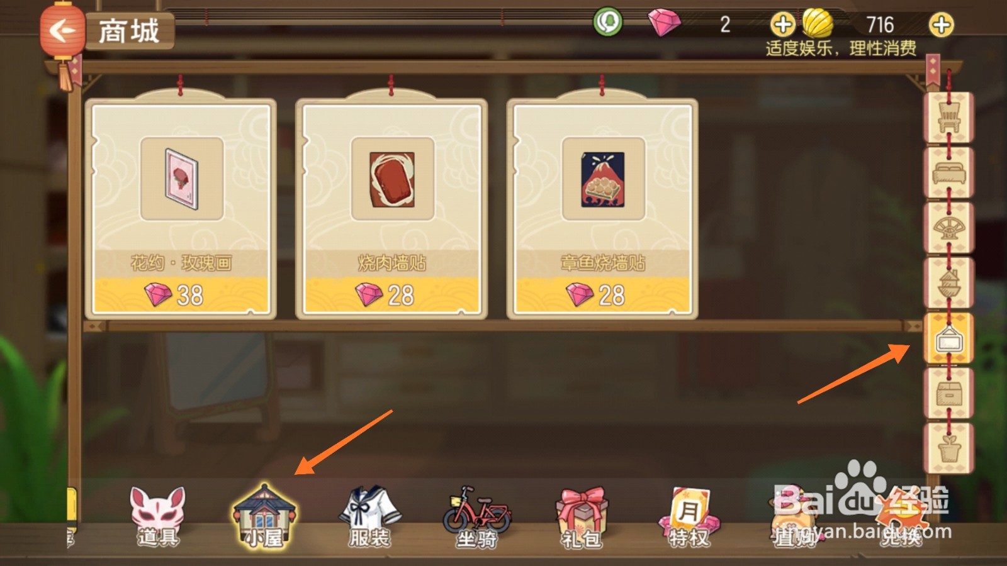Image resolution: width=1007 pixels, height=566 pixels.
Task: Open the green headset support icon
Action: [x=607, y=23]
